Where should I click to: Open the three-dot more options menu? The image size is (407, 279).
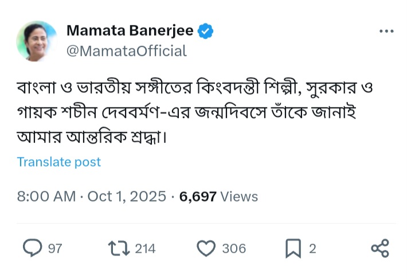click(386, 30)
